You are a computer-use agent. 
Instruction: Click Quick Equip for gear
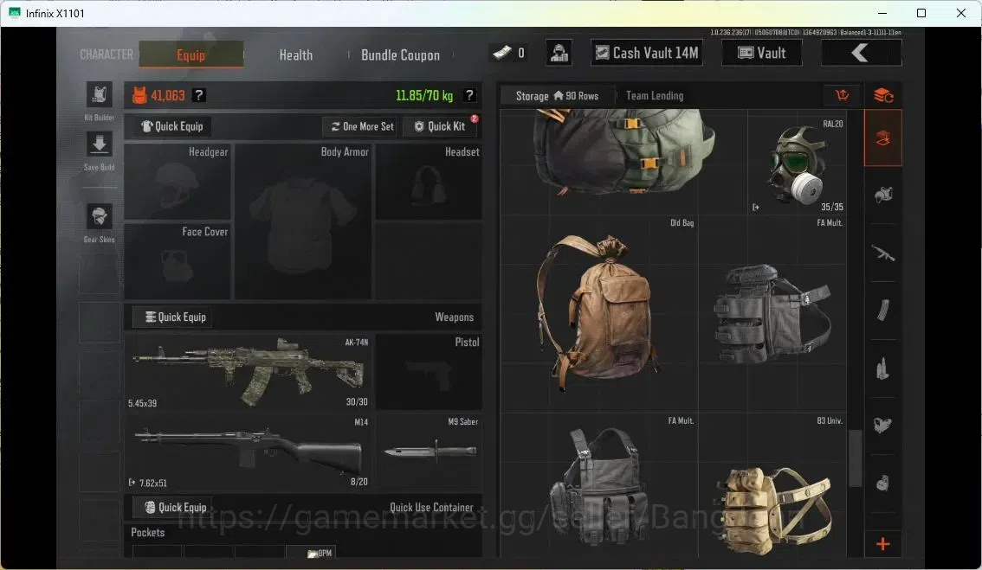click(x=171, y=126)
